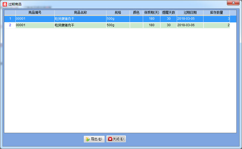Viewport: 242px width, 149px height.
Task: Click product code 00001 in second row
Action: (35, 25)
